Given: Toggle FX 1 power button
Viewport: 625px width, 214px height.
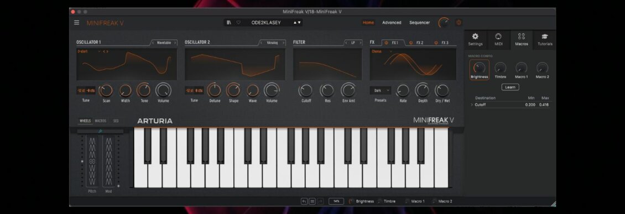Looking at the screenshot, I should point(386,43).
